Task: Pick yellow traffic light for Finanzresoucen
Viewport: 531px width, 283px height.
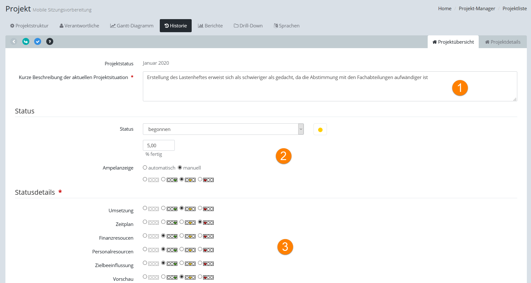Action: [182, 236]
